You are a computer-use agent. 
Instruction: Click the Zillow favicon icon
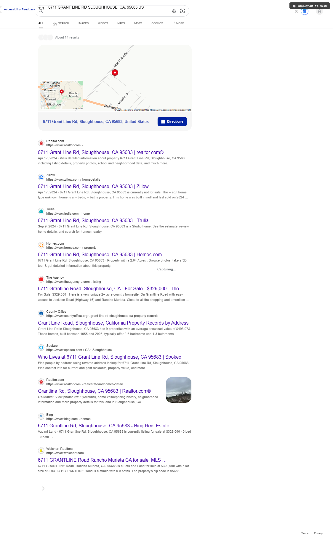[x=41, y=177]
